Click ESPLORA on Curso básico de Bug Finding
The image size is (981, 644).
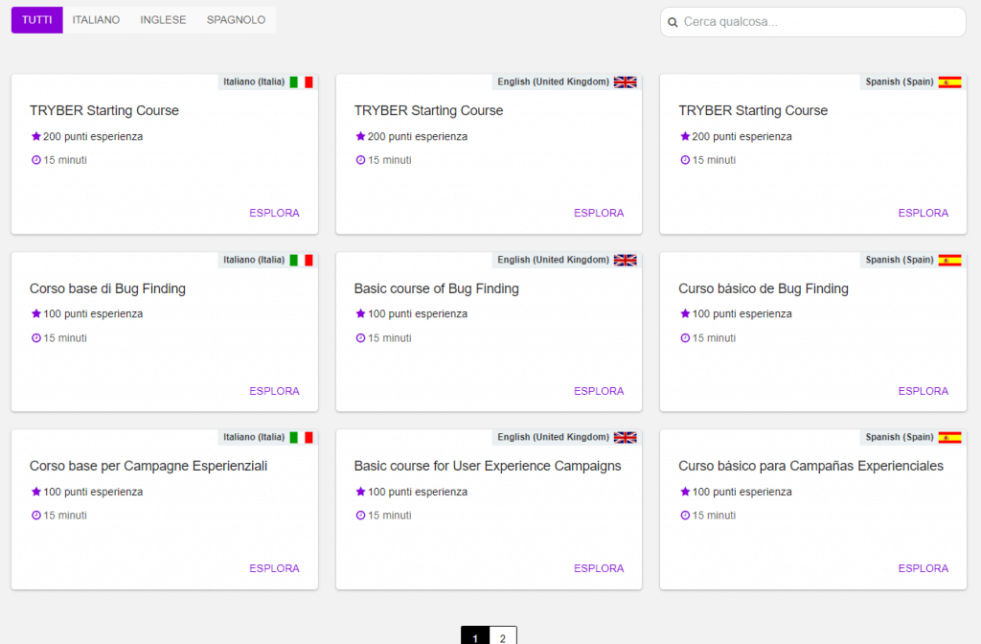(x=923, y=391)
